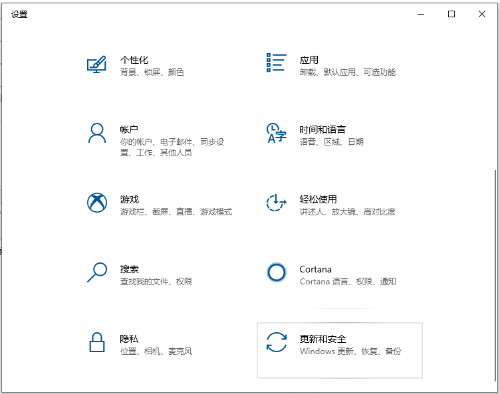Select the 帐户 heading text
The height and width of the screenshot is (394, 500).
[129, 130]
